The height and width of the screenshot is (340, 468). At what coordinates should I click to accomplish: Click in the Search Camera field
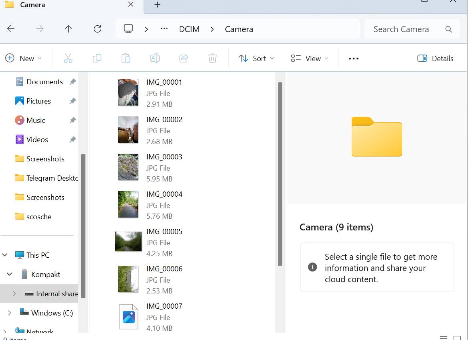pos(412,29)
